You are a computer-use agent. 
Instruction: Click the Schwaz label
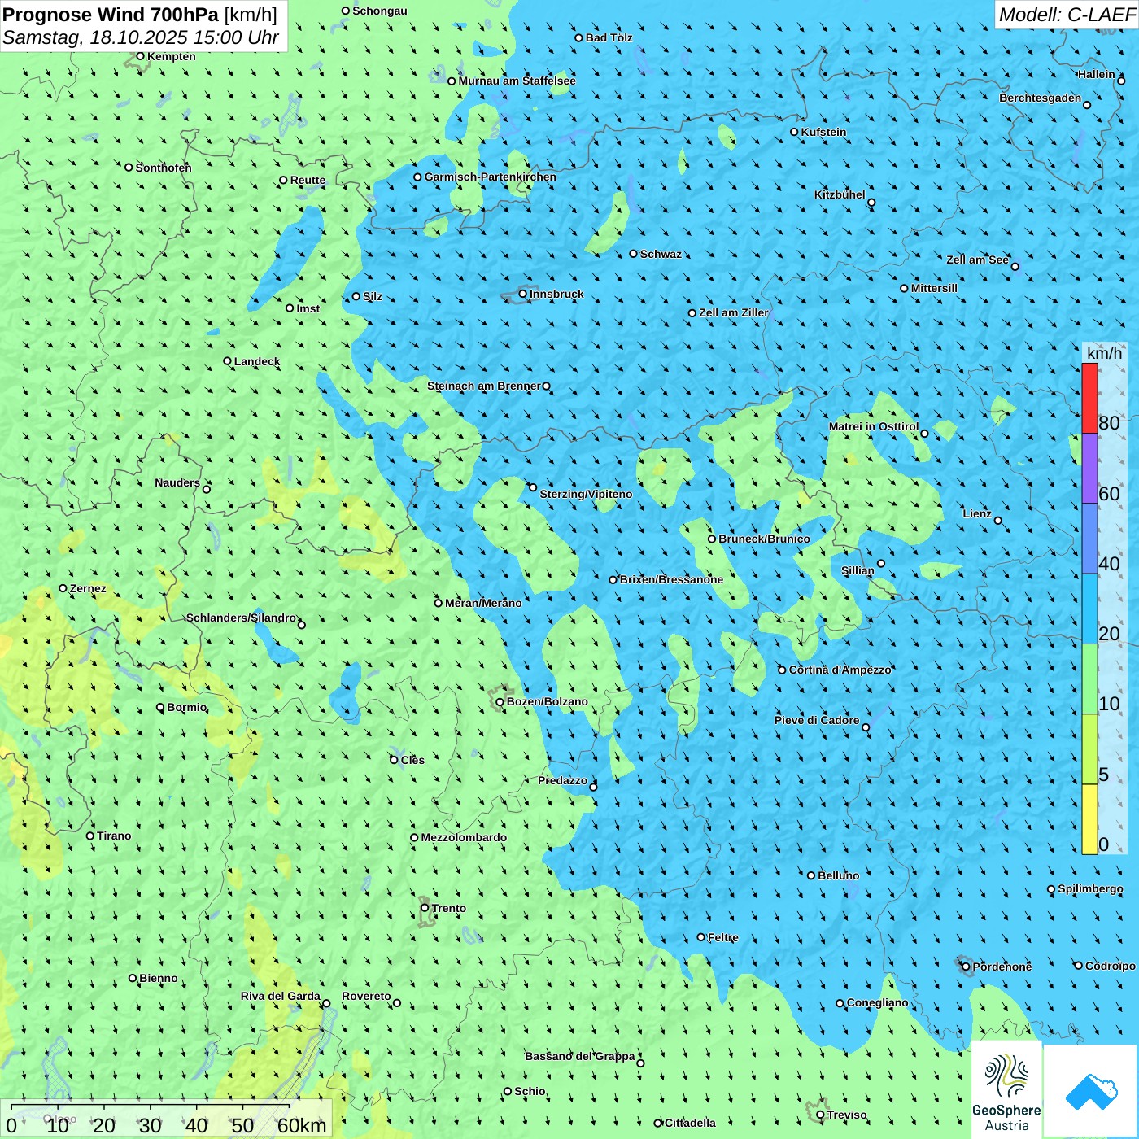coord(661,254)
